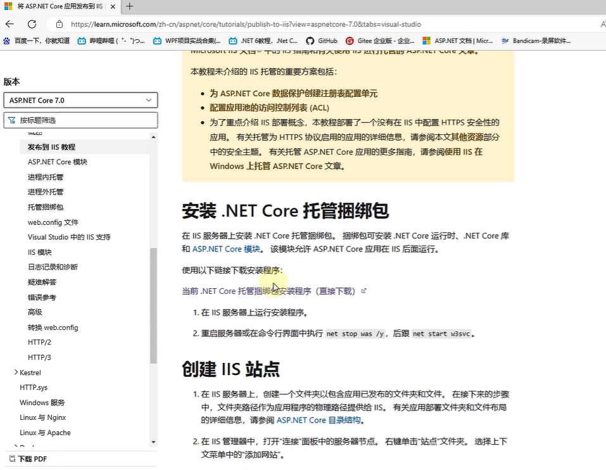Viewport: 606px width, 470px height.
Task: Open a new tab with the plus button
Action: coord(130,6)
